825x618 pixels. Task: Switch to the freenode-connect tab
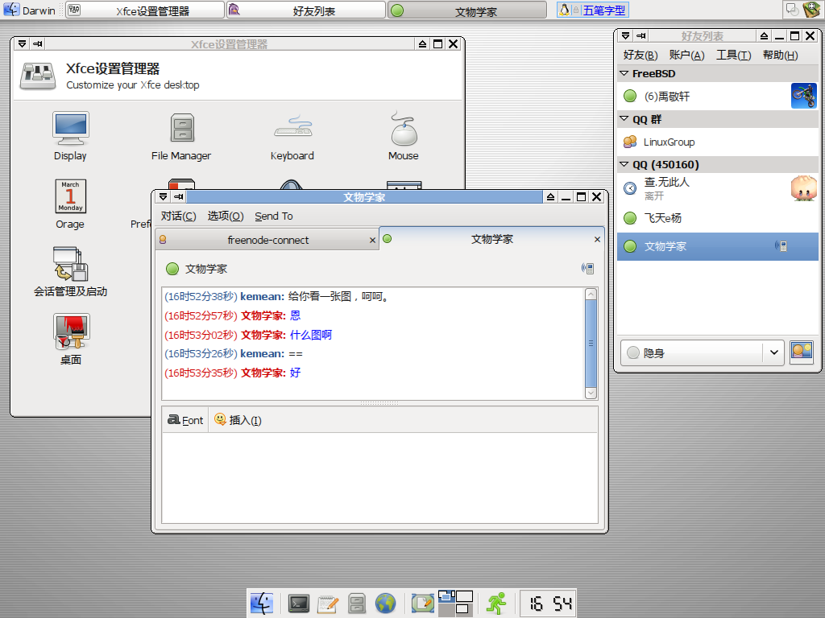point(267,240)
